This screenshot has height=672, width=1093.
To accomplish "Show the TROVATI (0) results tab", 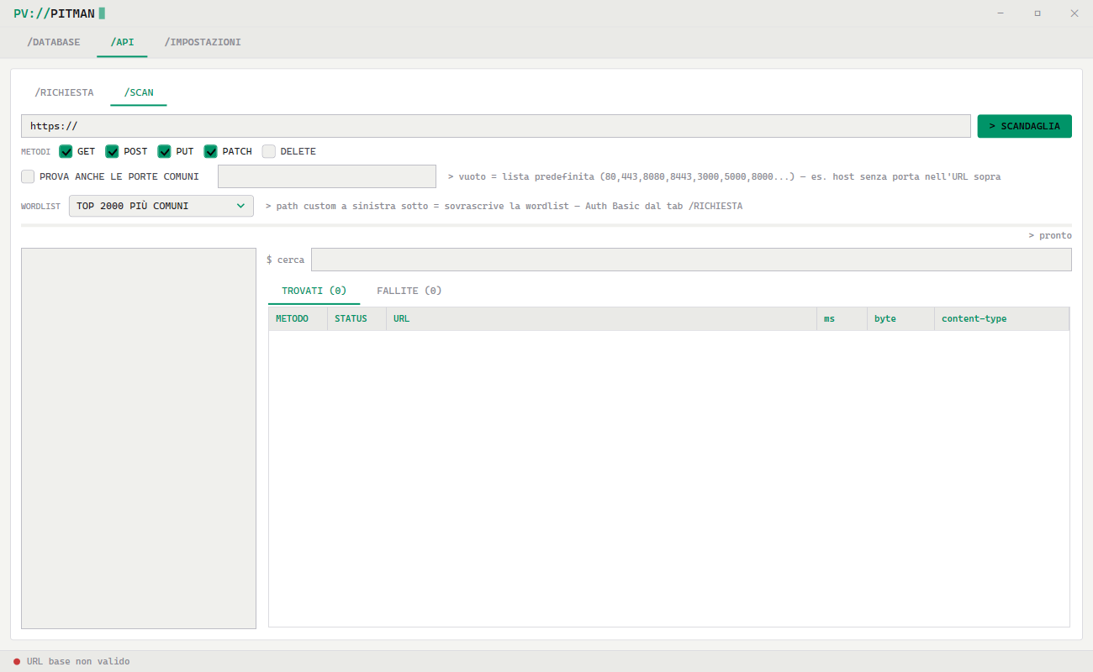I will (314, 291).
